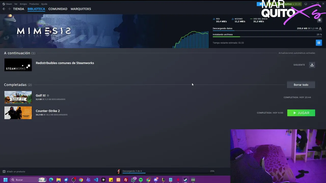
Task: Open League of Legends from the taskbar
Action: point(163,180)
